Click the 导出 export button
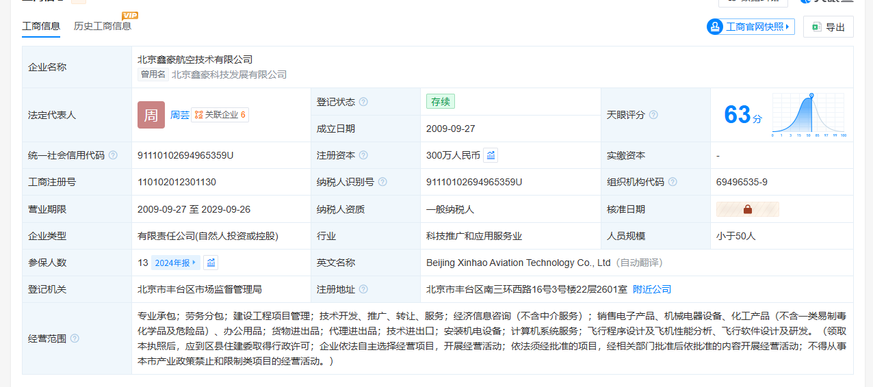Image resolution: width=873 pixels, height=387 pixels. coord(828,27)
